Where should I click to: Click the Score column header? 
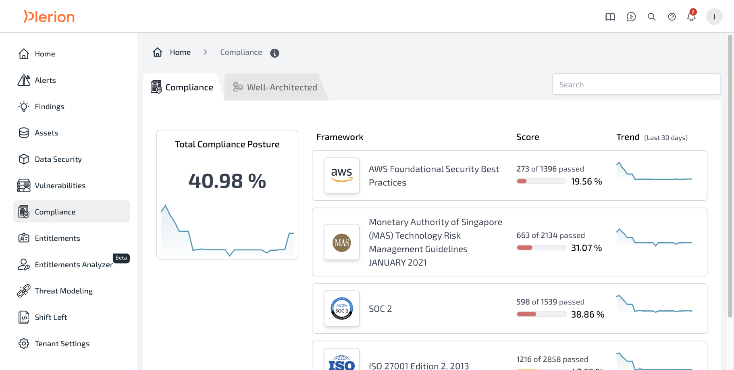(x=528, y=137)
